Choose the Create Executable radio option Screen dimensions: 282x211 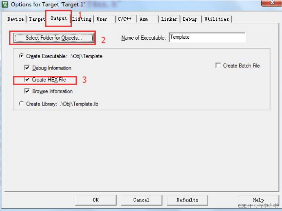21,56
